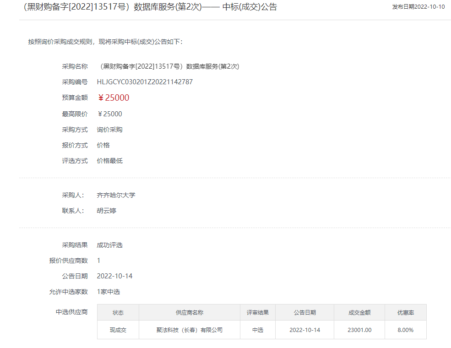The image size is (451, 348).
Task: Click the 成交金额 column header
Action: pyautogui.click(x=359, y=313)
